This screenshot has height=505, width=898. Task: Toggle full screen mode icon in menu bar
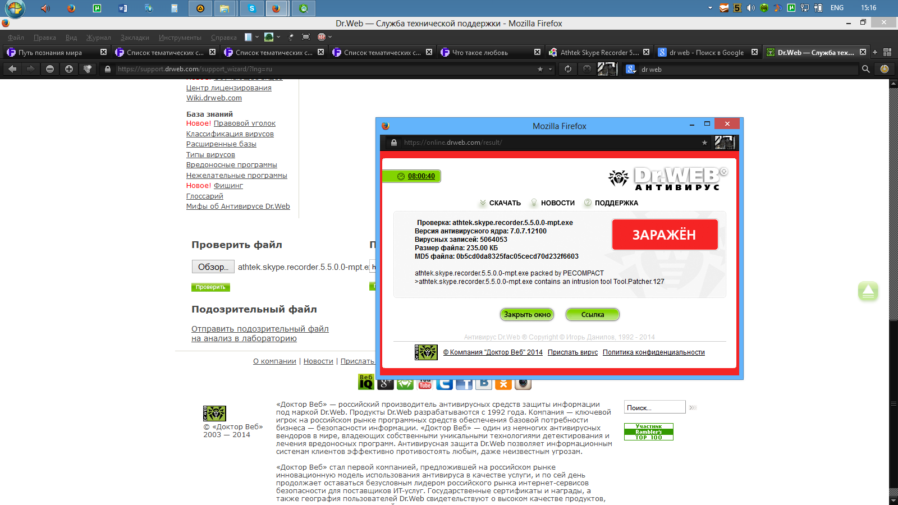[x=306, y=37]
